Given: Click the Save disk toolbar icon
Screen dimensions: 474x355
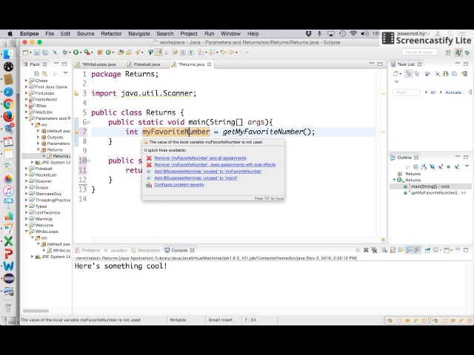Looking at the screenshot, I should (37, 53).
